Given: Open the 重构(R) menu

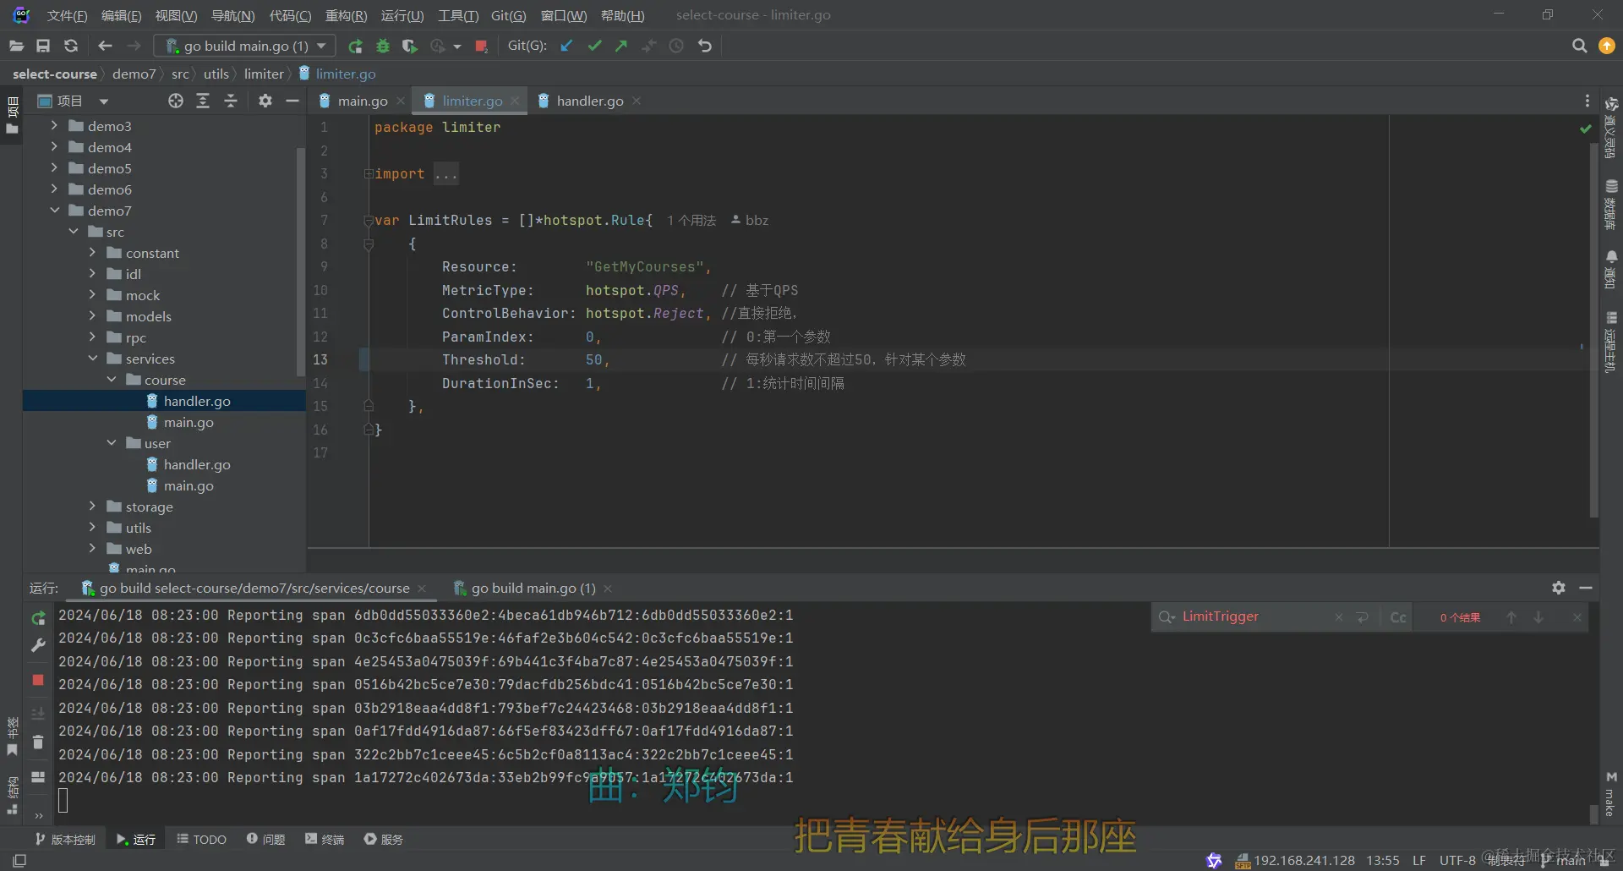Looking at the screenshot, I should 346,15.
